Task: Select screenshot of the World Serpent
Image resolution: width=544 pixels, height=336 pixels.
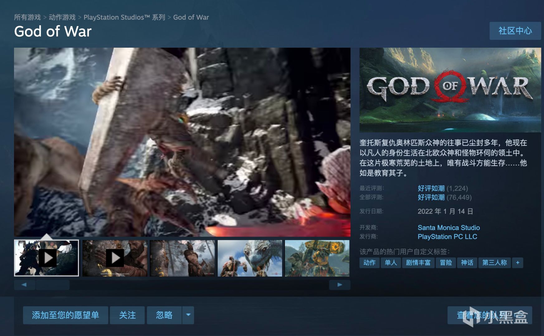Action: click(x=250, y=258)
